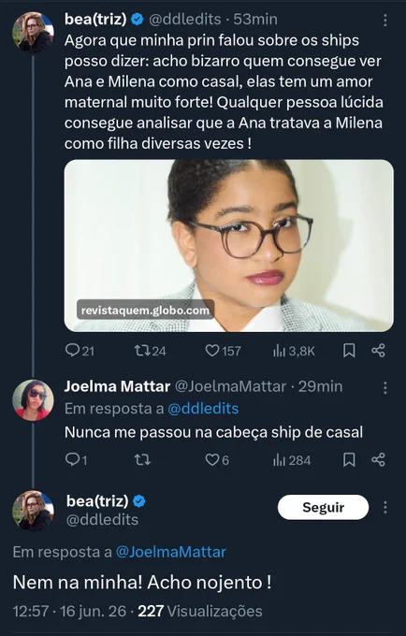Viewport: 406px width, 636px height.
Task: Retweet the first tweet showing 24 reposts
Action: click(x=142, y=351)
